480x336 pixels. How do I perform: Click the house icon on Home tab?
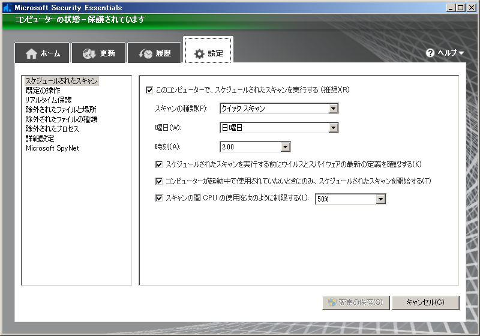coord(32,53)
